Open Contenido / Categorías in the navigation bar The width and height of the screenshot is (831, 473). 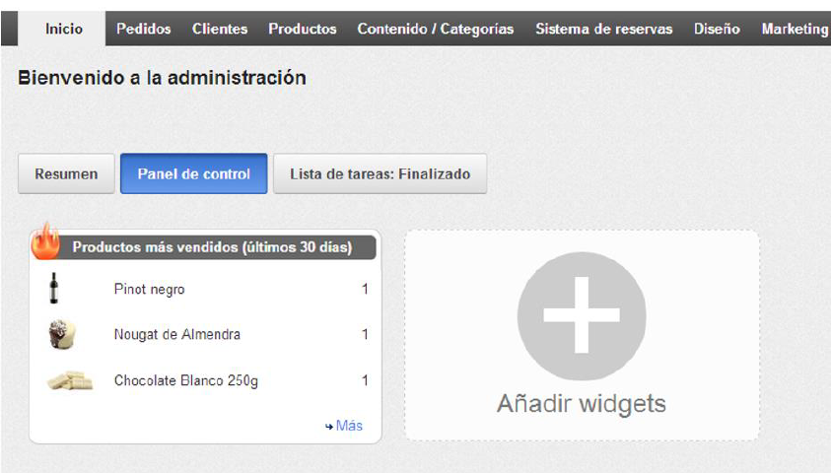point(435,30)
